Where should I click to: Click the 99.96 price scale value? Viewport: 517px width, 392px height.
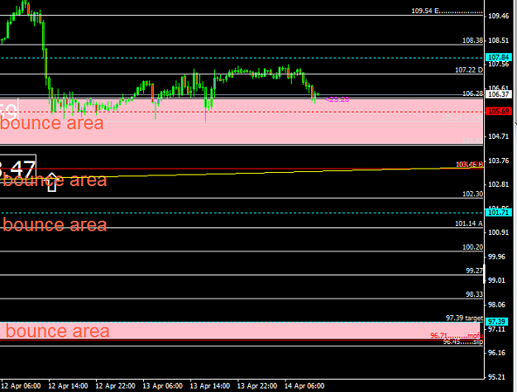[x=496, y=256]
